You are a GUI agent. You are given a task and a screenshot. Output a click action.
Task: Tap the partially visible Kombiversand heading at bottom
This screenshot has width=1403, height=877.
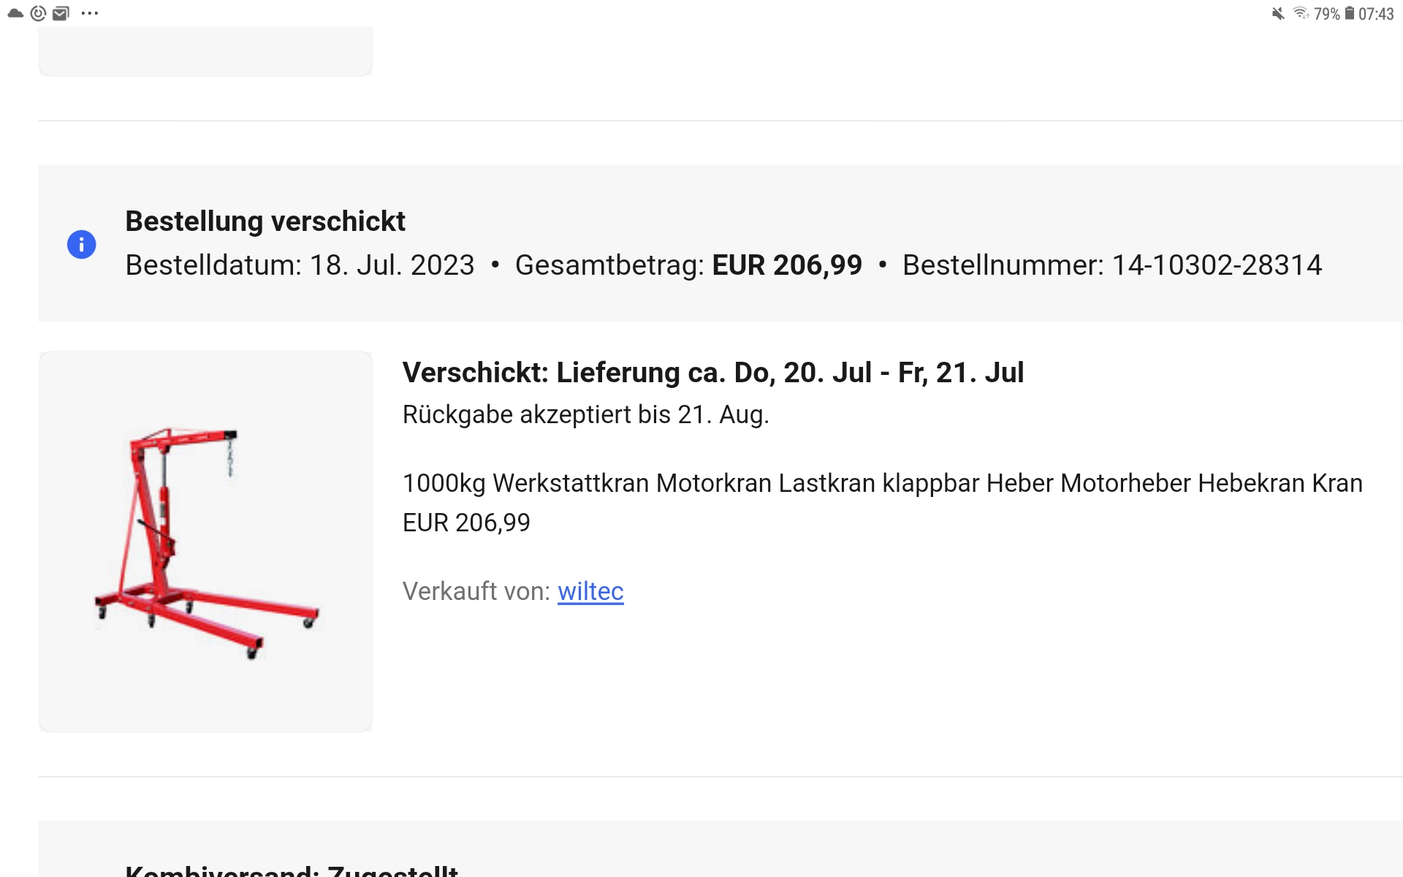point(292,870)
